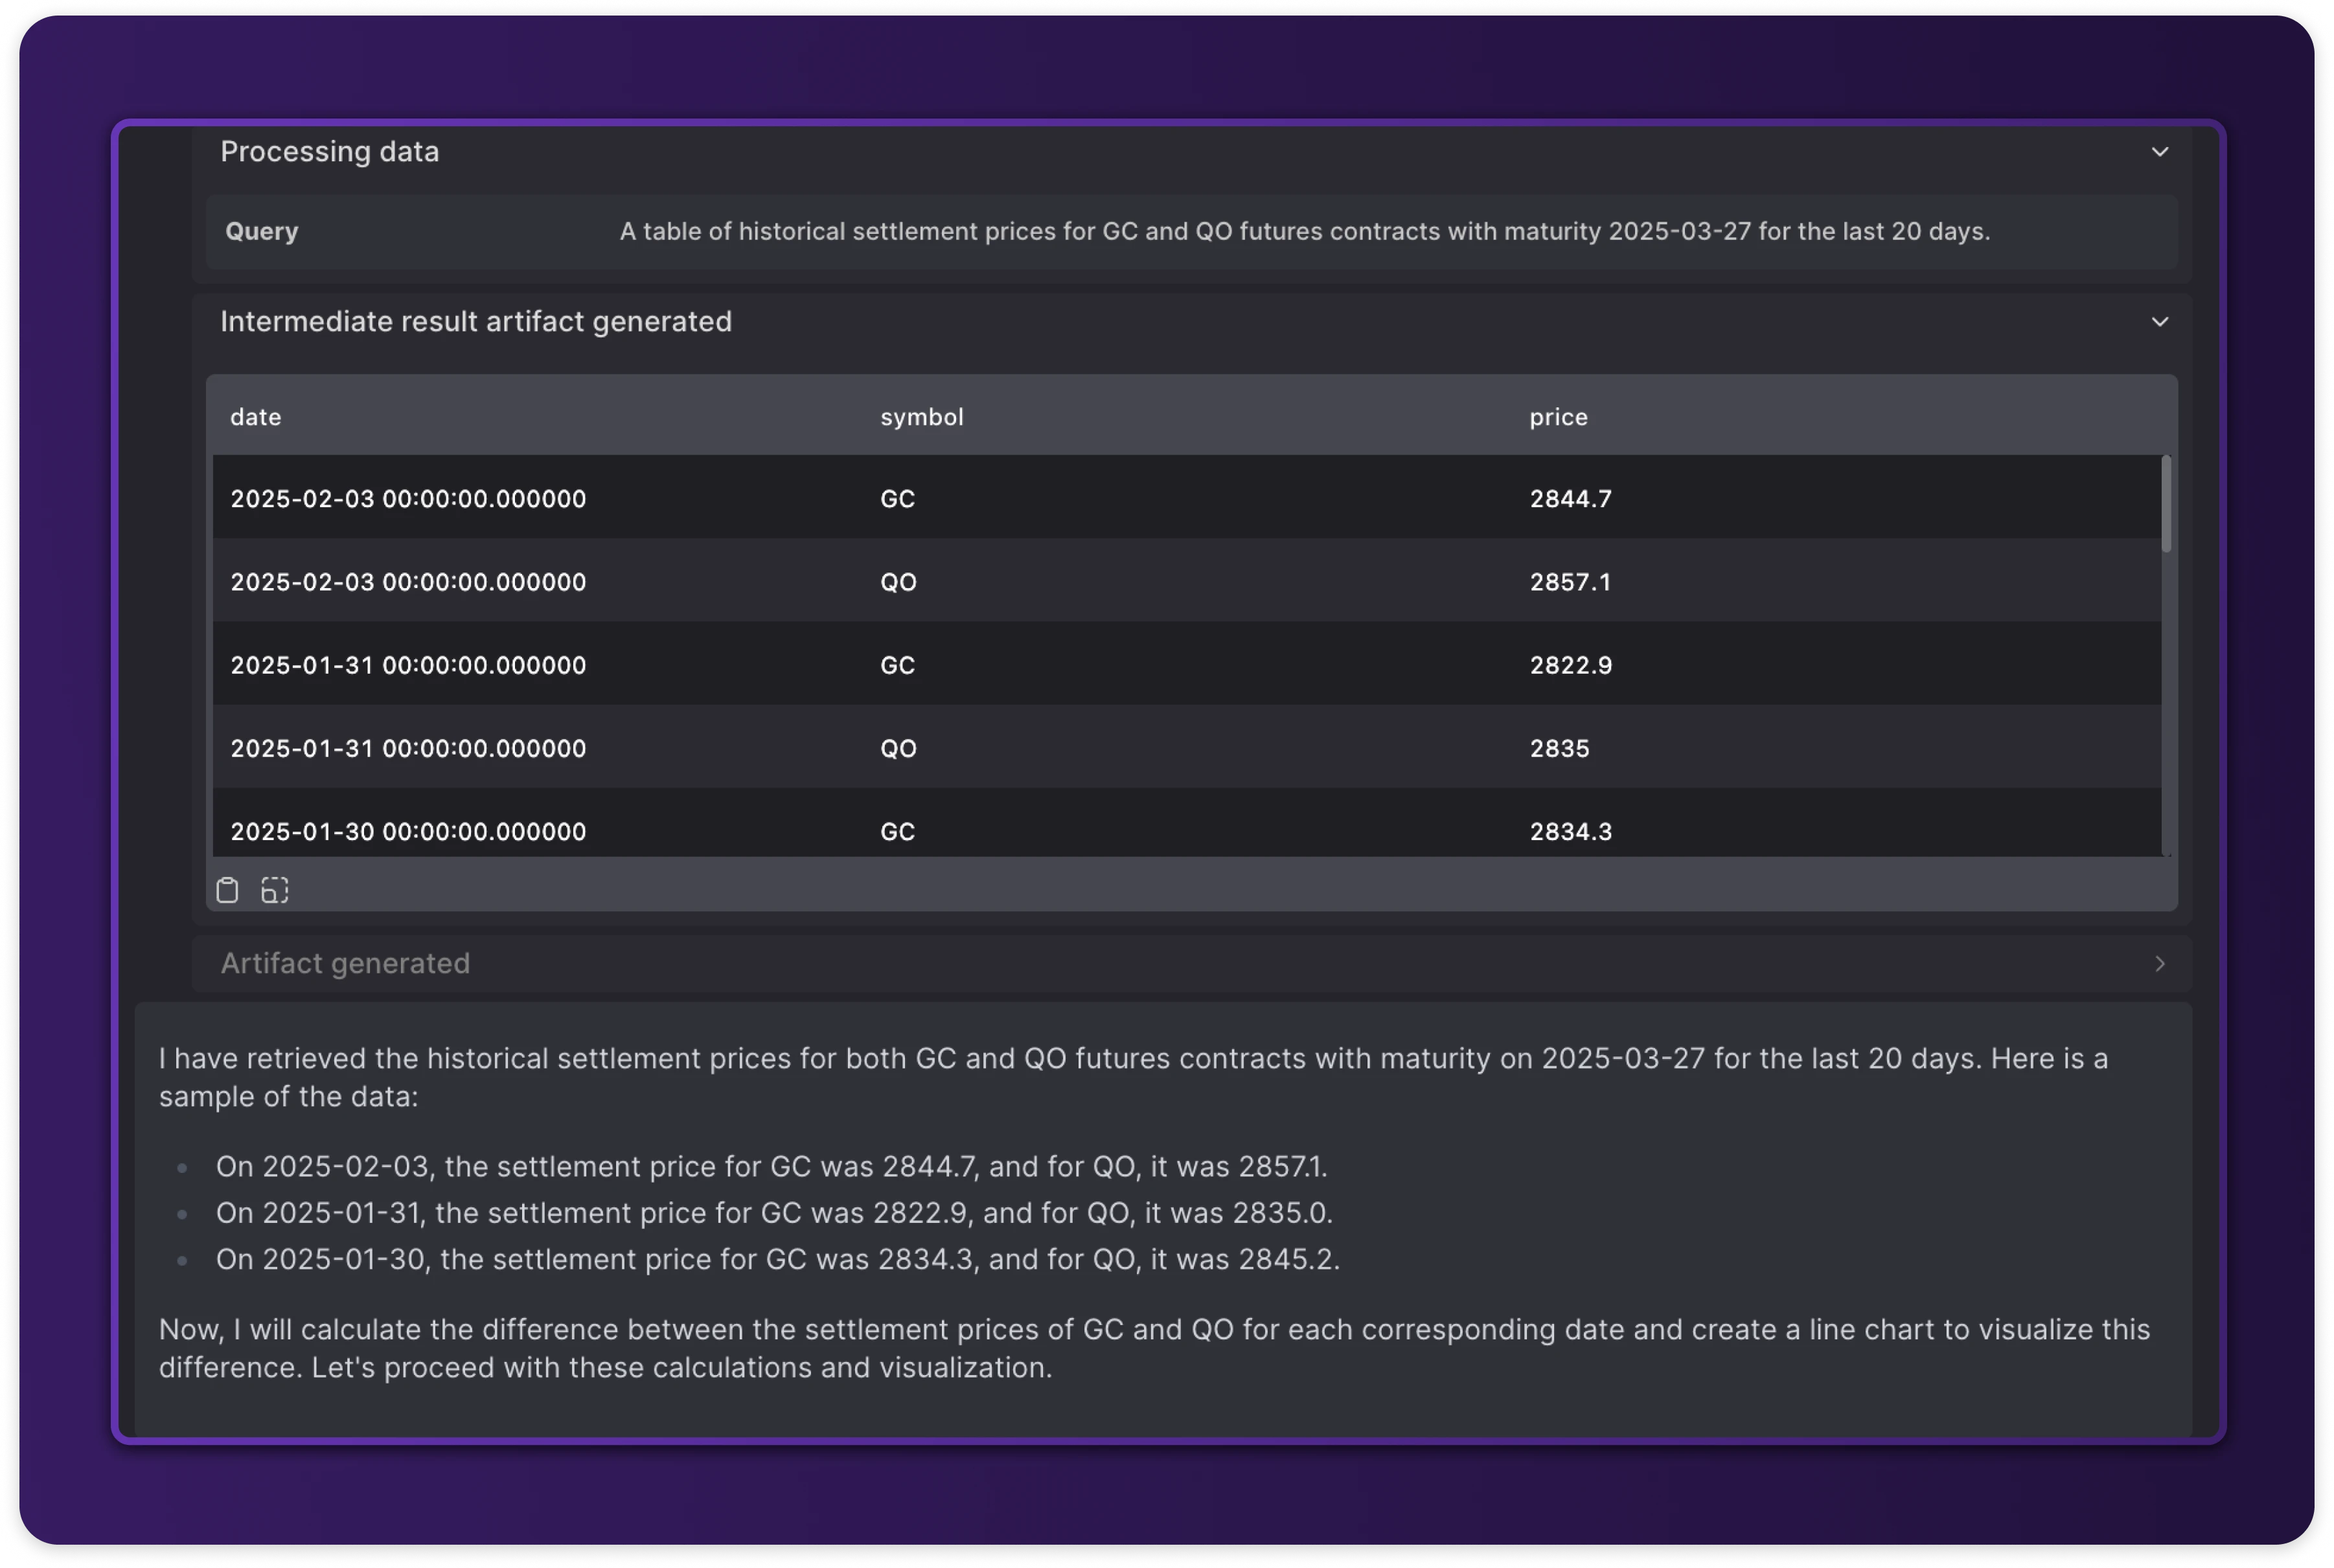
Task: Copy table data with the clipboard icon
Action: click(x=227, y=890)
